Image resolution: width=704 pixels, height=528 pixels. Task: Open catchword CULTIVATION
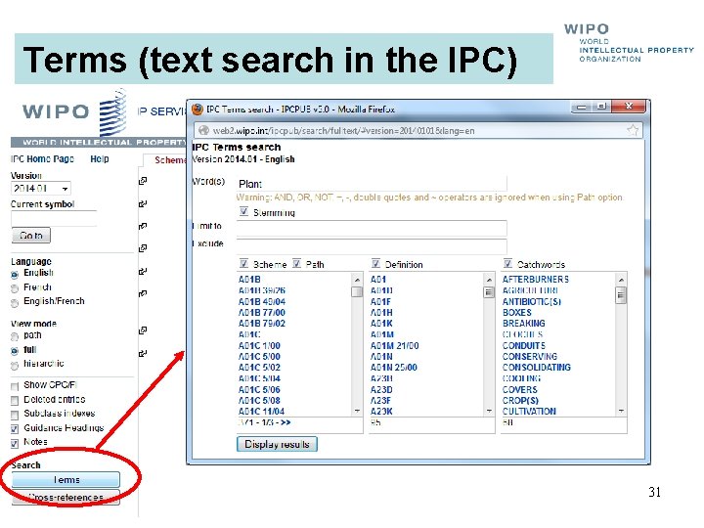click(x=529, y=411)
